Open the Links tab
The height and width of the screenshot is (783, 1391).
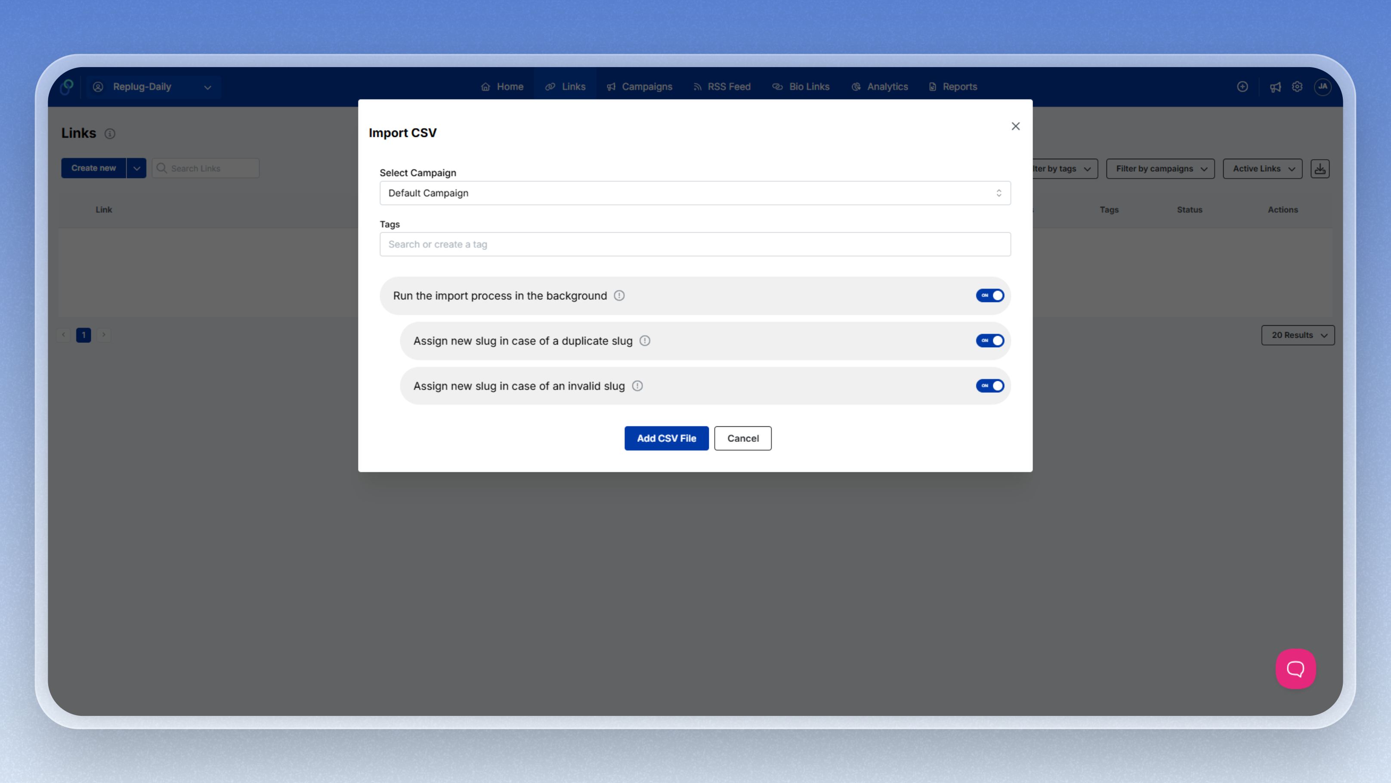coord(566,87)
